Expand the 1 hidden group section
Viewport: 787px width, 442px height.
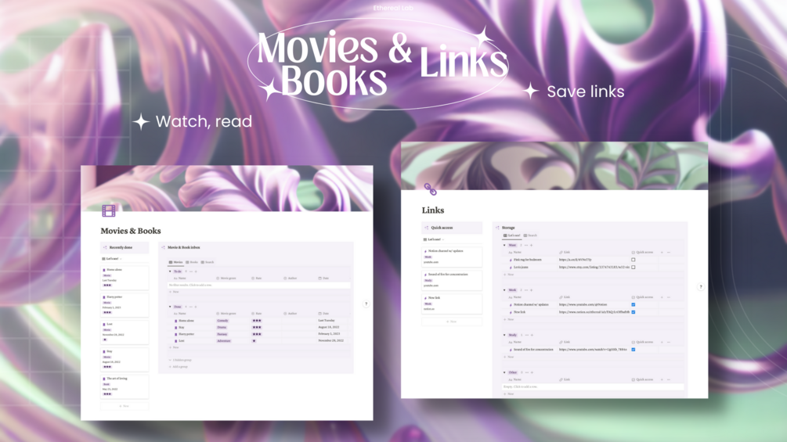(x=180, y=361)
